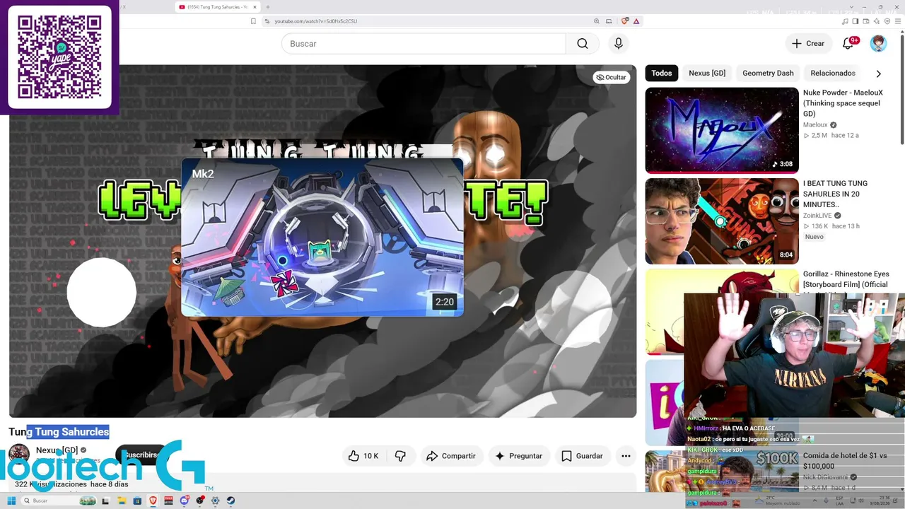The height and width of the screenshot is (509, 905).
Task: Open the ZoinkLIVE 8:04 video thumbnail
Action: click(x=722, y=221)
